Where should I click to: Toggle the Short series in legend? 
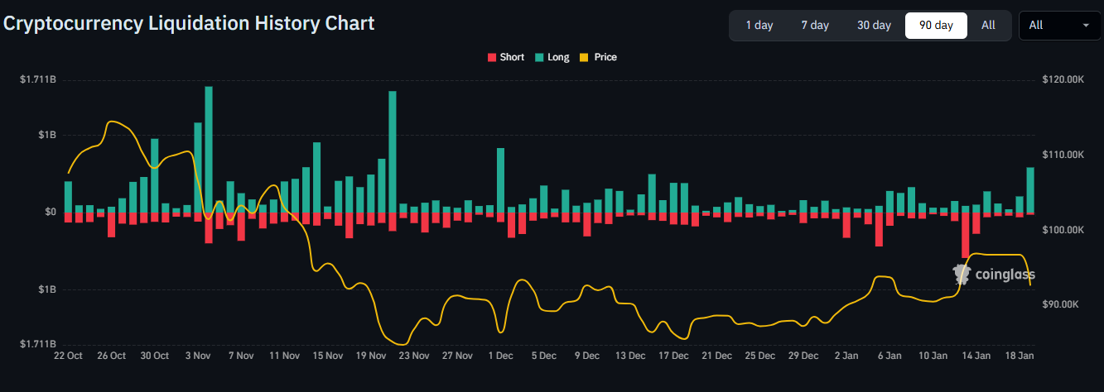(x=505, y=57)
